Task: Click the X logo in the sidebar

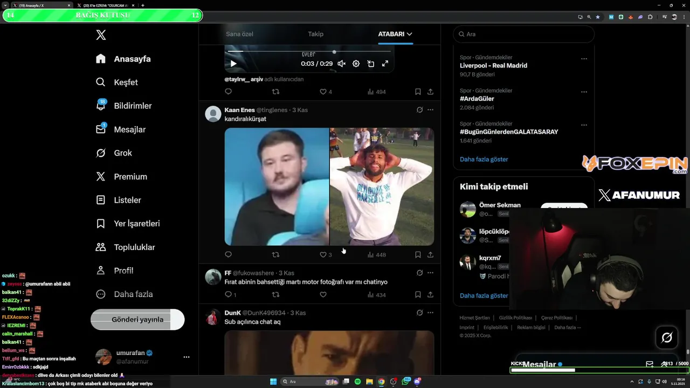Action: [101, 35]
